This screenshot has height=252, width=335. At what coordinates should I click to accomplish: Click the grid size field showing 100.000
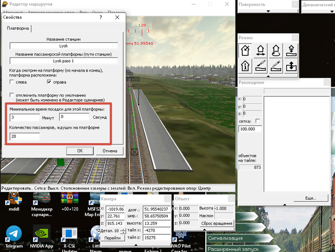pos(250,129)
